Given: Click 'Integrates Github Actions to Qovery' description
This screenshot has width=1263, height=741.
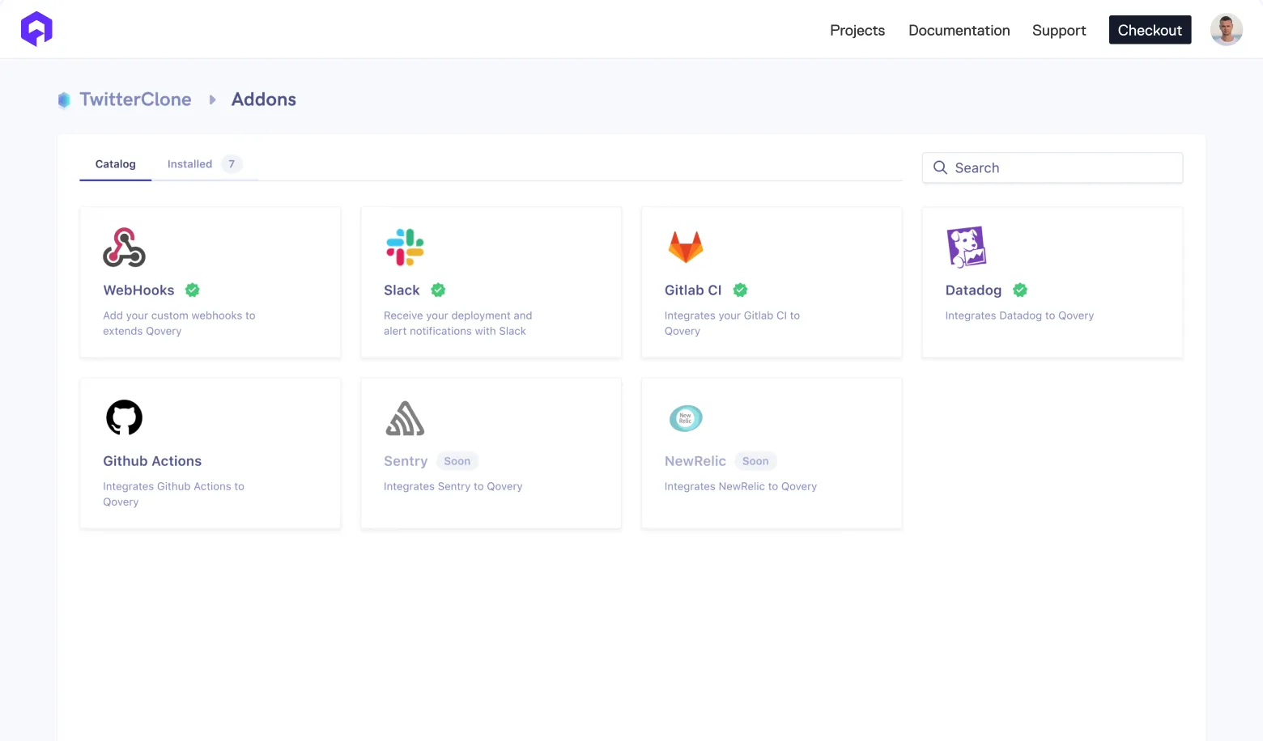Looking at the screenshot, I should (173, 494).
